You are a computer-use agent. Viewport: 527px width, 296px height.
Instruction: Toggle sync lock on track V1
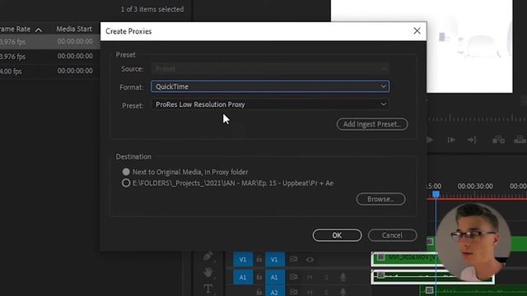pos(293,260)
